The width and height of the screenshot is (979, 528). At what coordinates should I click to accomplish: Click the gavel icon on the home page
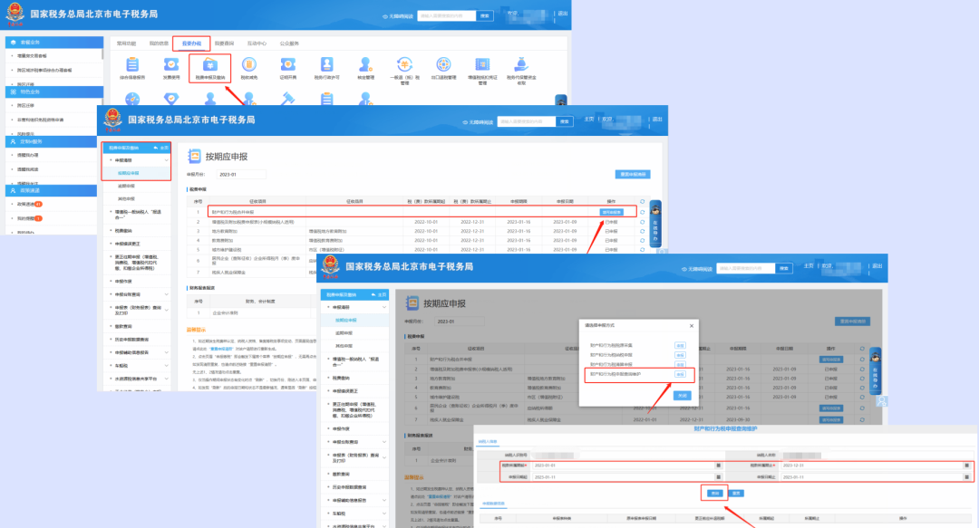pos(288,99)
